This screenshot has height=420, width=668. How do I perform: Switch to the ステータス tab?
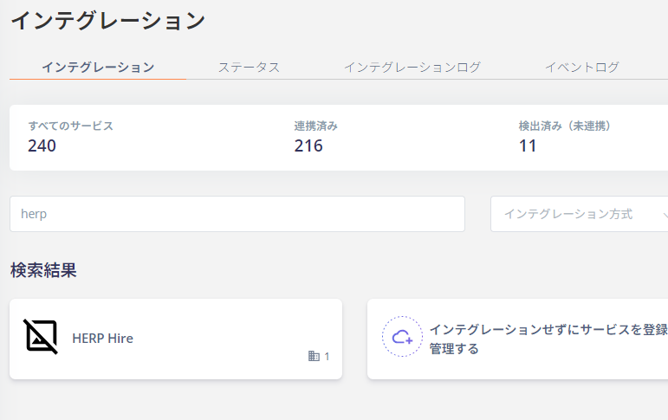tap(249, 67)
